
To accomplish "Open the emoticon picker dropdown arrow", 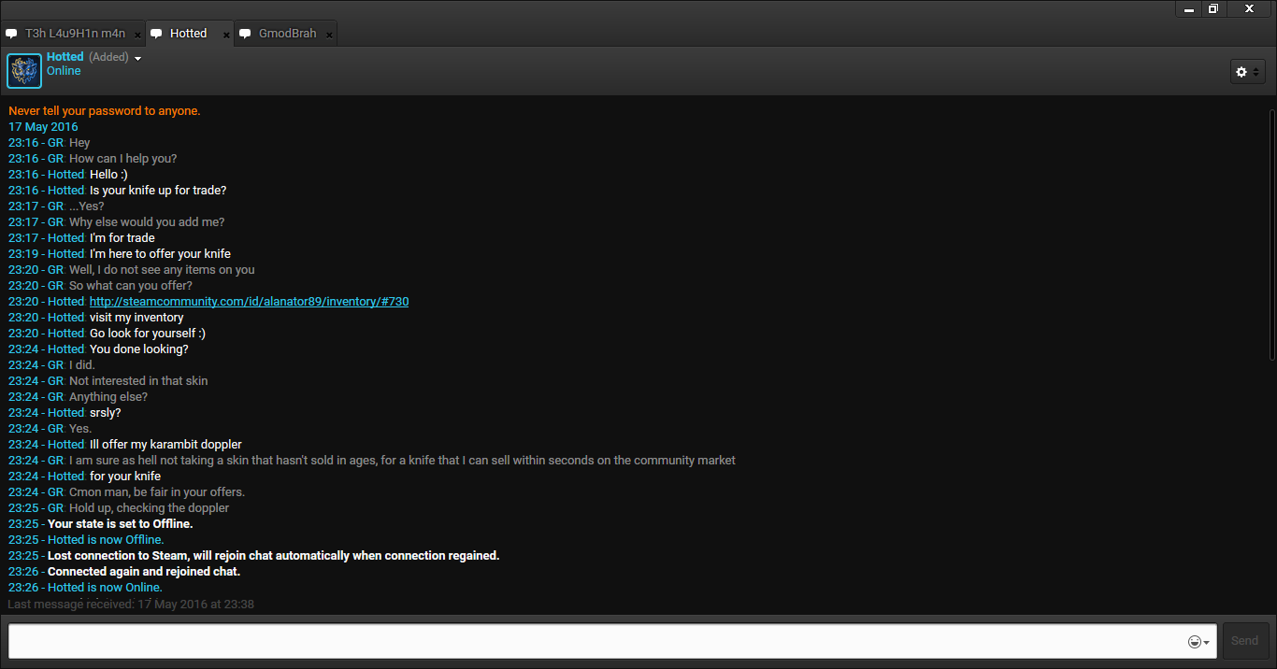I will pyautogui.click(x=1207, y=643).
